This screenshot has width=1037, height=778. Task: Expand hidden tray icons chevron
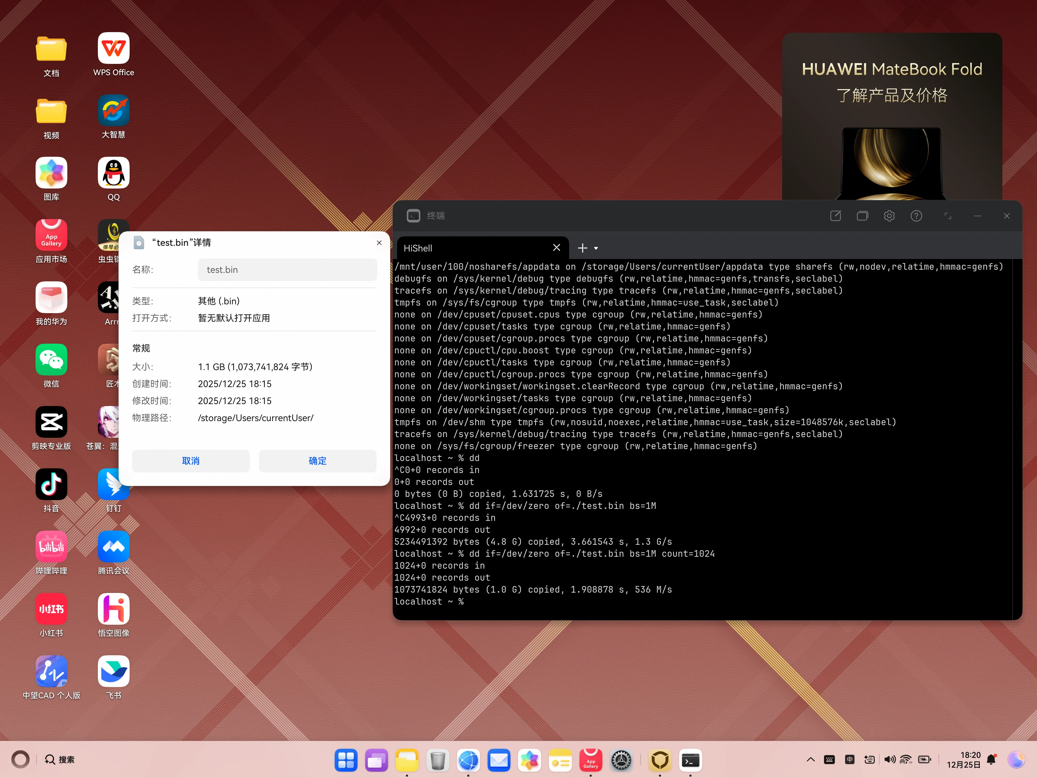click(810, 760)
